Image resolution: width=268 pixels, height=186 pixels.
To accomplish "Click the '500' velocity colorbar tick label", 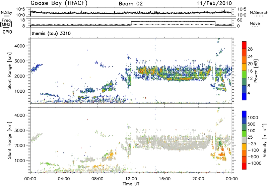I will 252,124.
